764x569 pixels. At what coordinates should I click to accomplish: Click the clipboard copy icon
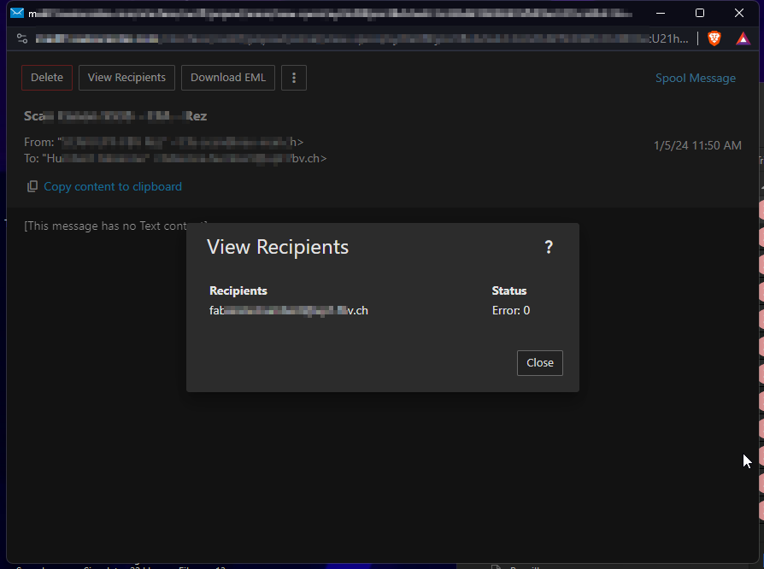point(32,186)
